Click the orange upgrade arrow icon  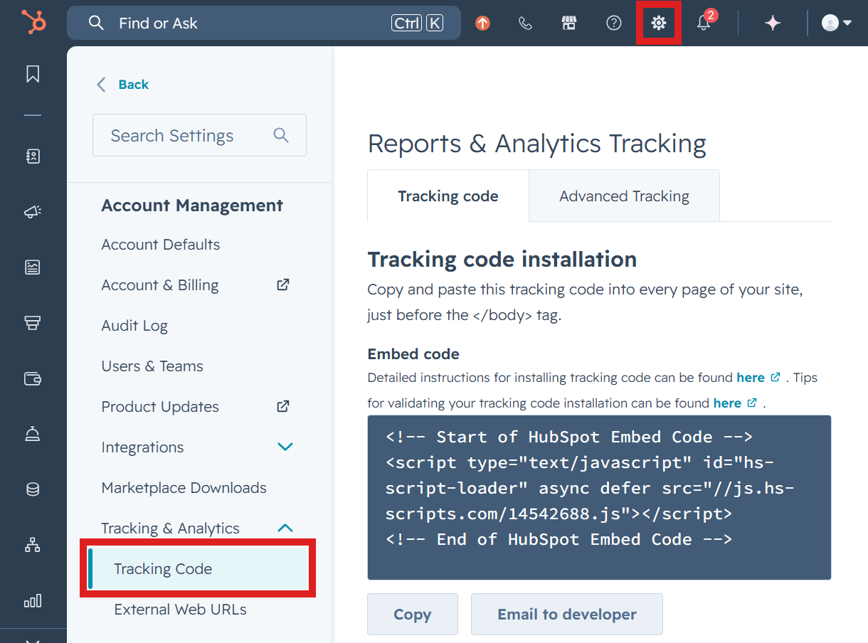[482, 23]
